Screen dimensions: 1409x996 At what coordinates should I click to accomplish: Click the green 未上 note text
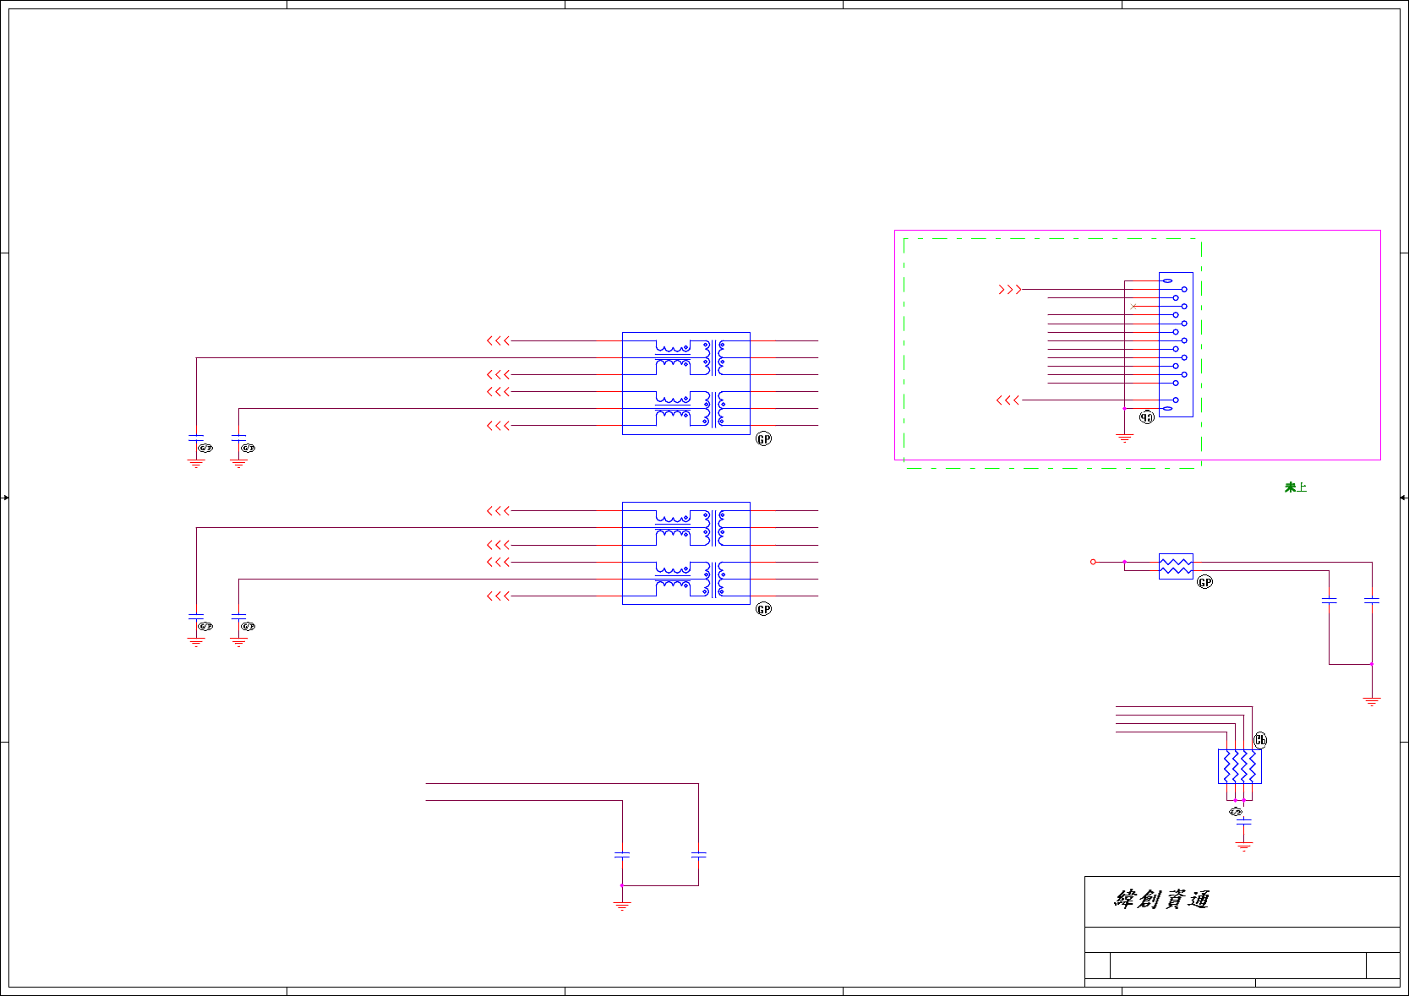[x=1296, y=487]
